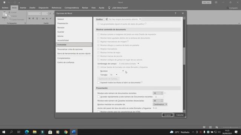241x135 pixels.
Task: Adjust the Word zoom slider in status bar
Action: click(x=230, y=127)
